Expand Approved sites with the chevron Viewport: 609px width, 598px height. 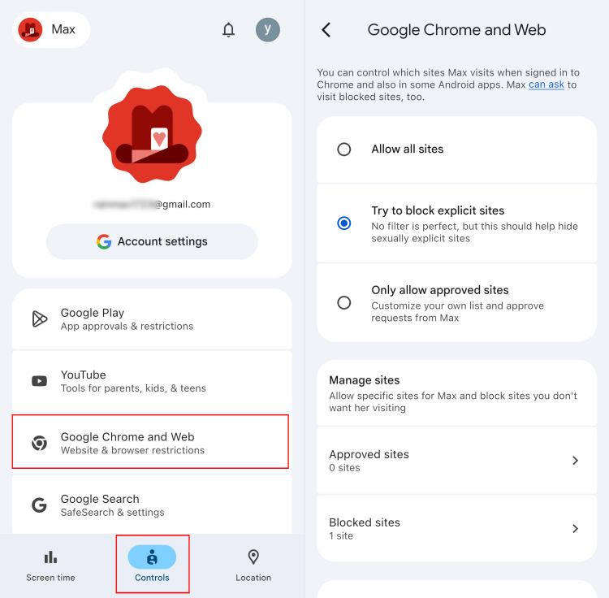point(575,461)
